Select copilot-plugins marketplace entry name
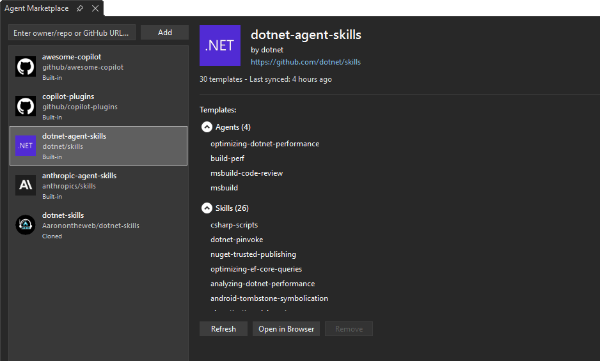 (x=68, y=96)
